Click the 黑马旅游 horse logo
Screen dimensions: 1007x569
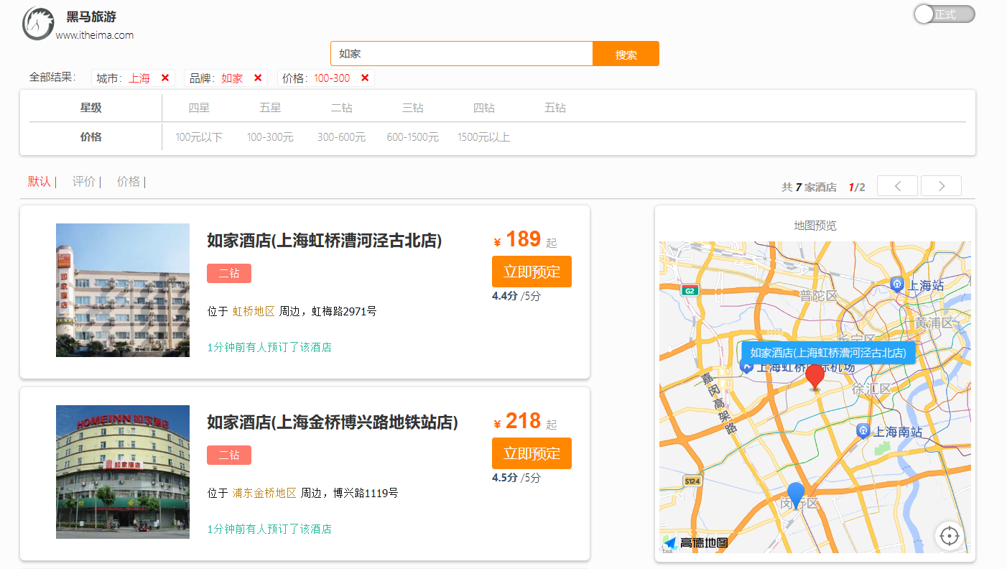[x=38, y=24]
